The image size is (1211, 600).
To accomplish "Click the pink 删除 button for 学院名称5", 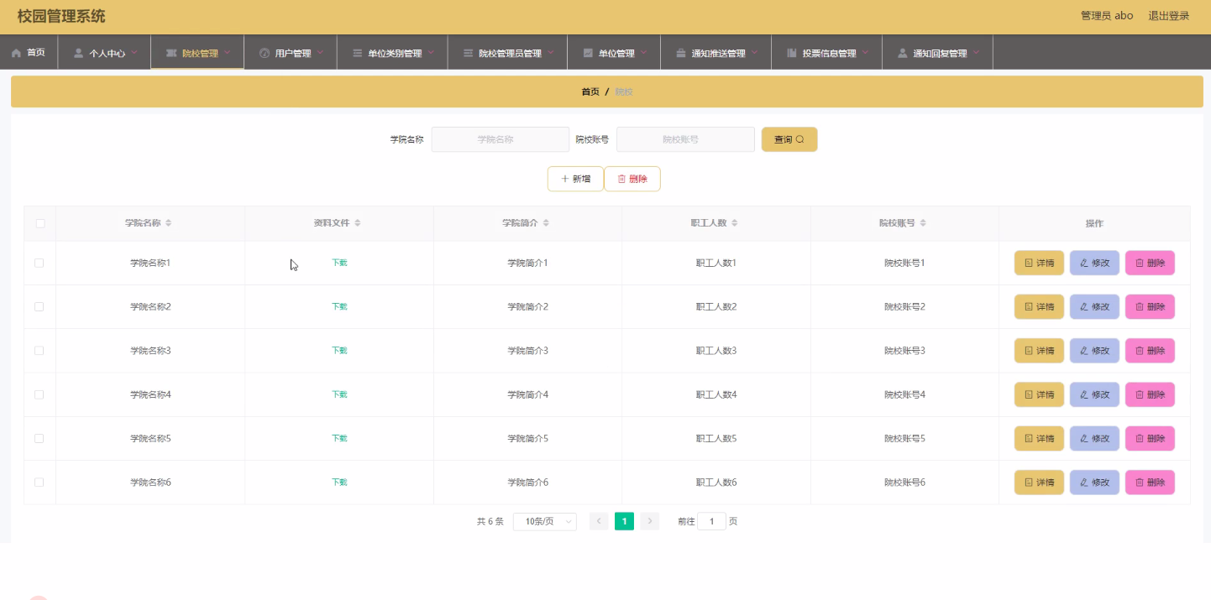I will click(1150, 439).
